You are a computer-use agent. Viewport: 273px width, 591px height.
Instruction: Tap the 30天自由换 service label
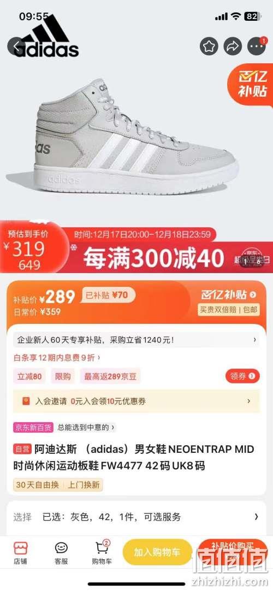click(37, 484)
